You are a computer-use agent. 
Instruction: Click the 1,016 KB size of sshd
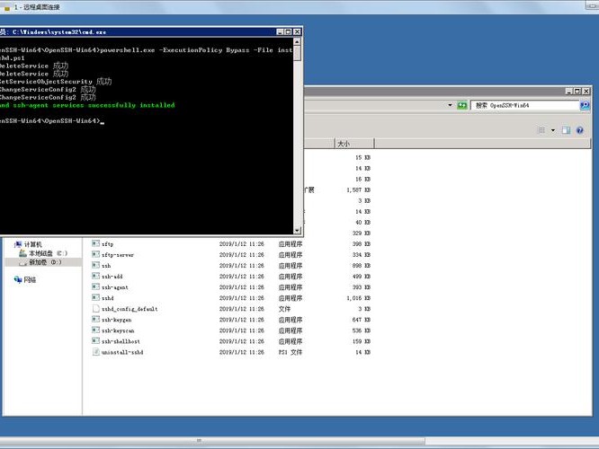[x=358, y=298]
